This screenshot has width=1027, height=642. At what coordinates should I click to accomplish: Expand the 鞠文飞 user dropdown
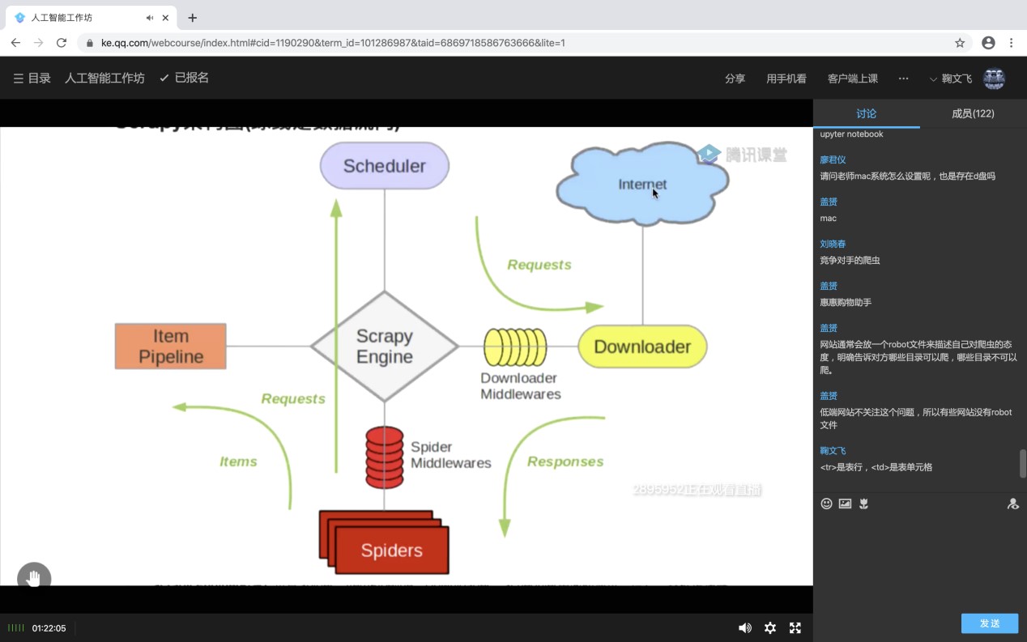(951, 79)
